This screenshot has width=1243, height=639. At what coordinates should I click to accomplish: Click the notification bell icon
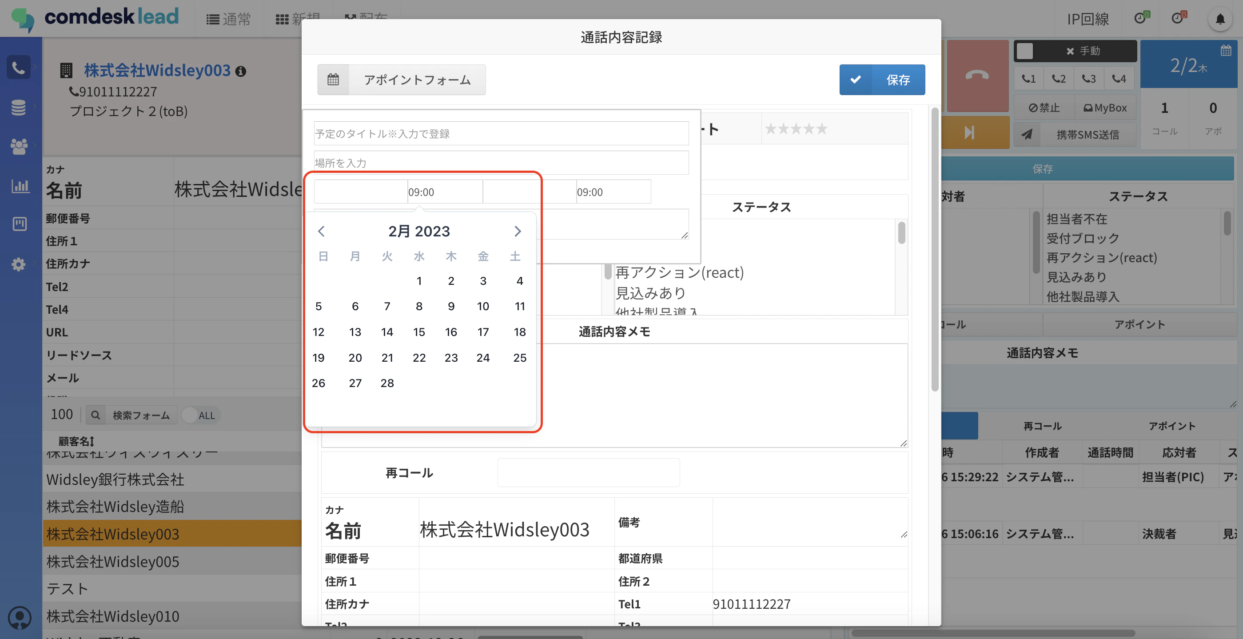click(1220, 19)
